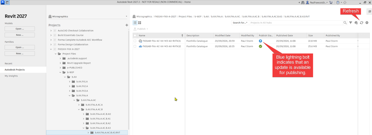372x135 pixels.
Task: Click New button under Families
Action: 20,54
